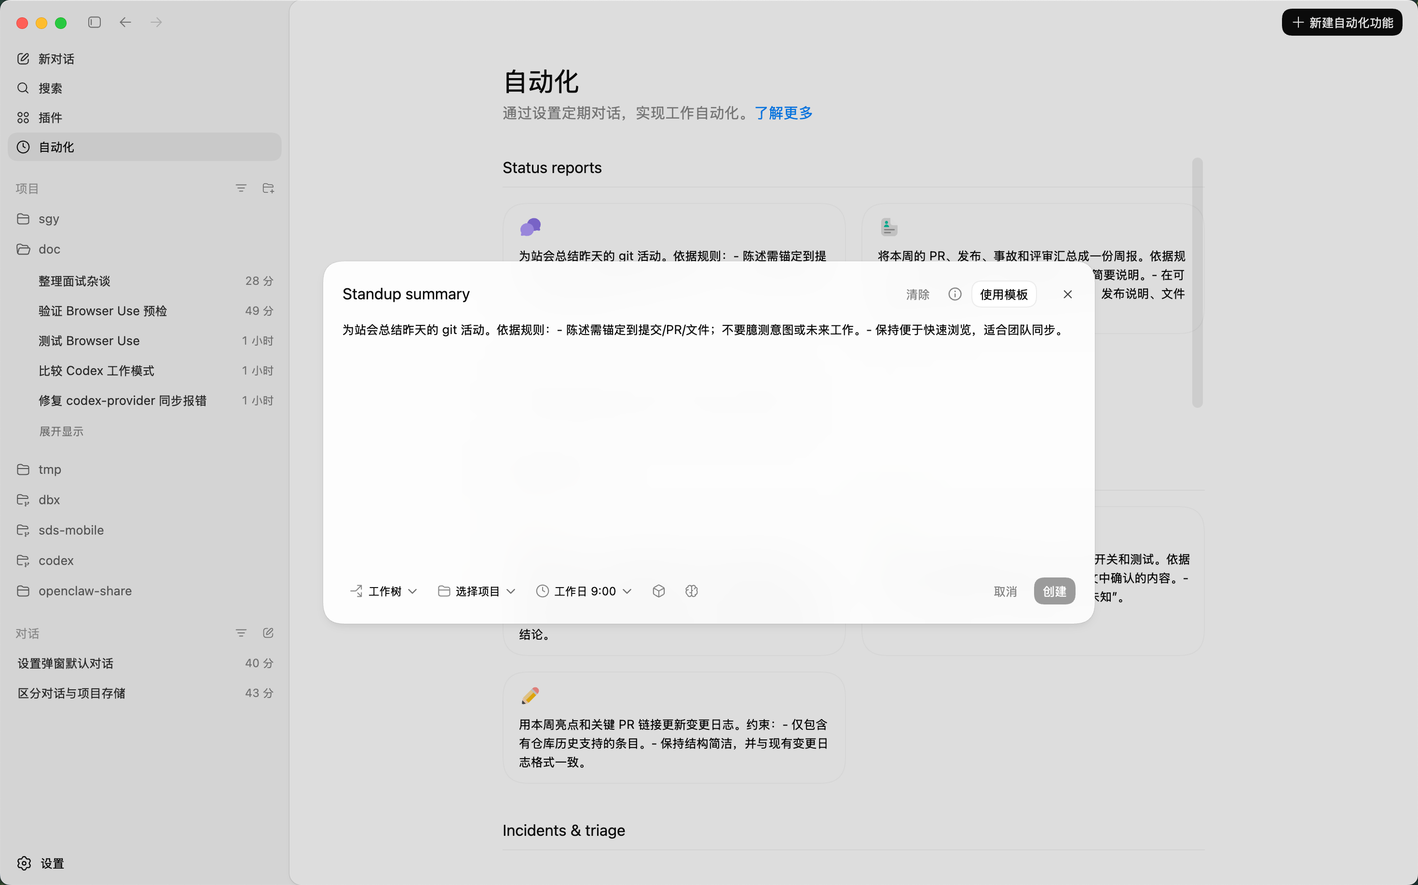Toggle 使用模板 in the Standup summary dialog
This screenshot has width=1418, height=885.
coord(1003,295)
